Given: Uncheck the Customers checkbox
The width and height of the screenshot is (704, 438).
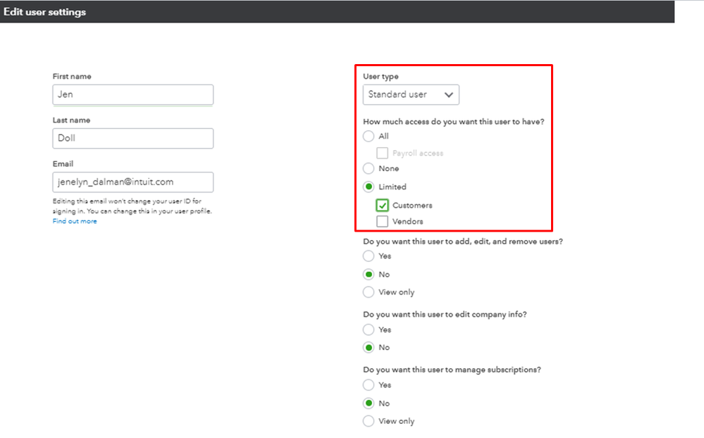Looking at the screenshot, I should click(382, 205).
